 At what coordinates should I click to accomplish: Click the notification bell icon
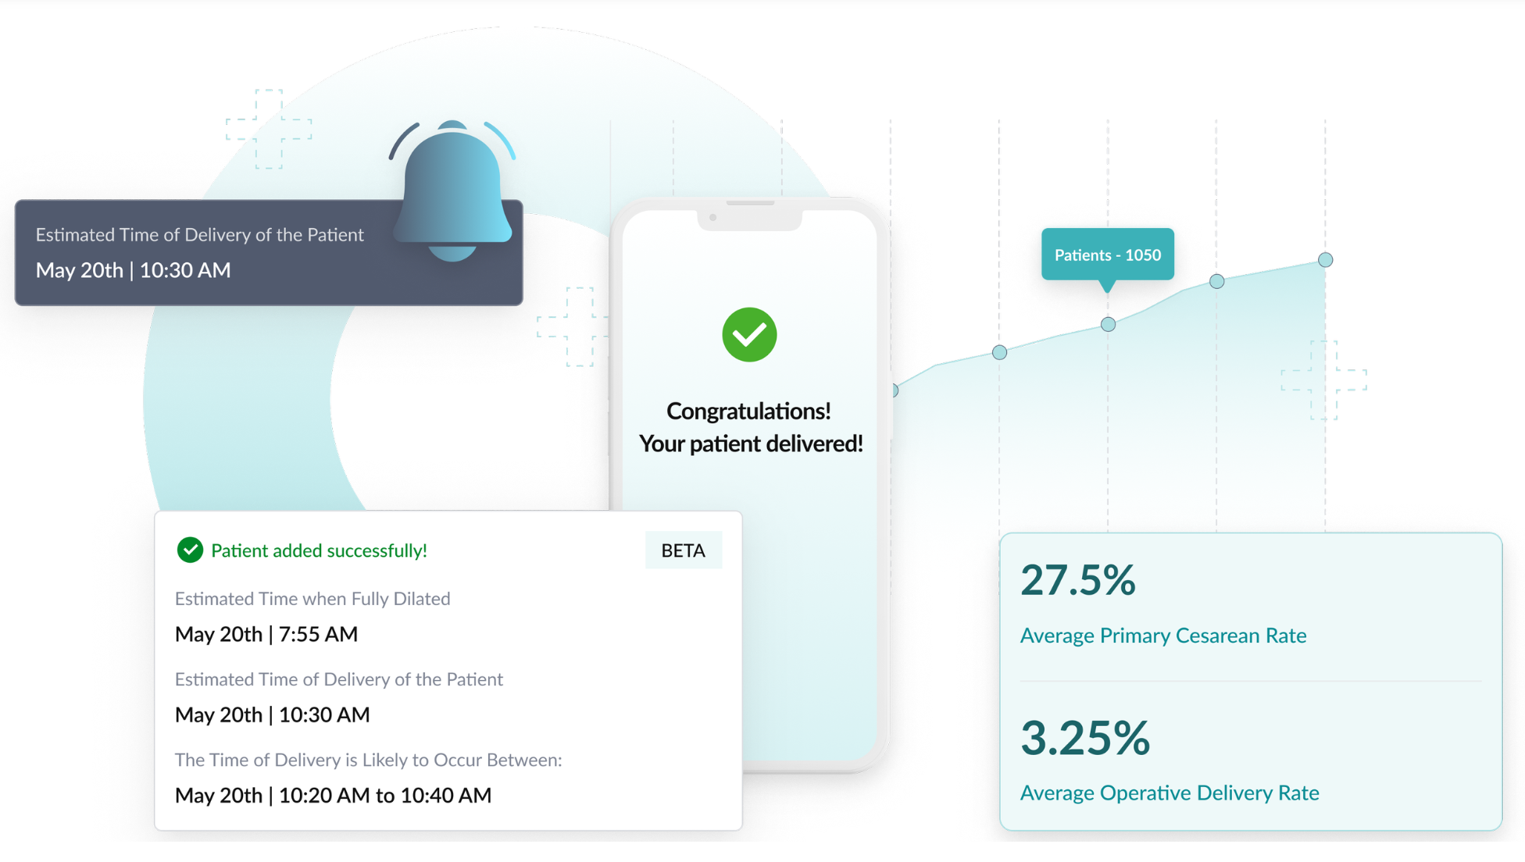click(x=452, y=191)
